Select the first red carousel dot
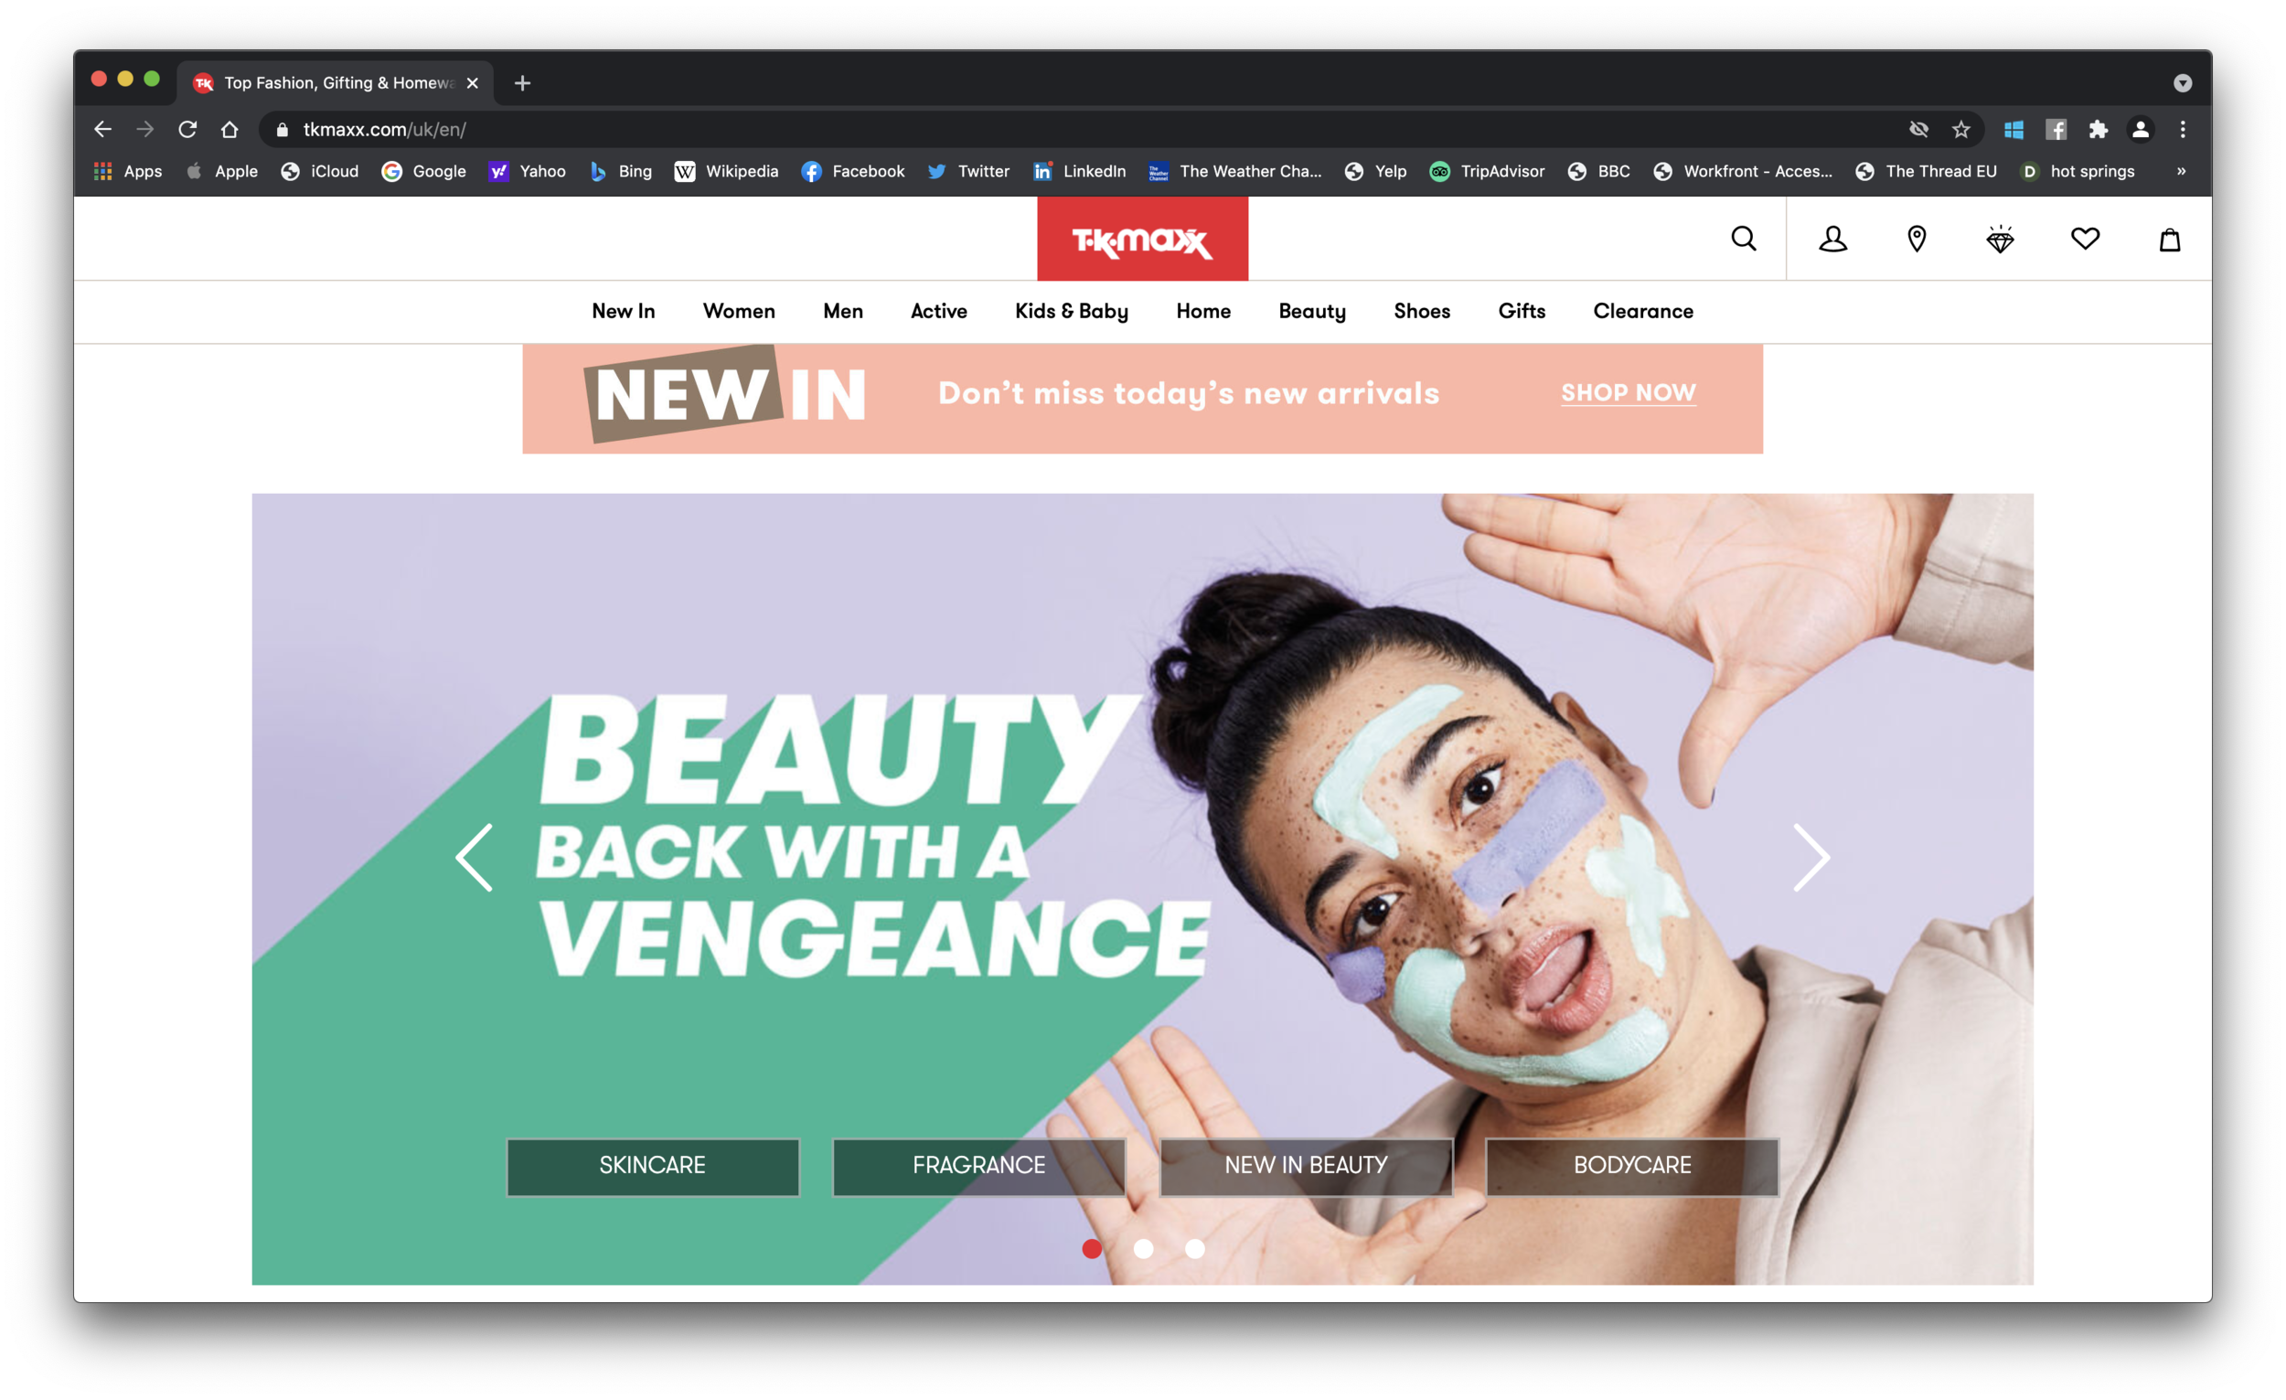 [1092, 1249]
